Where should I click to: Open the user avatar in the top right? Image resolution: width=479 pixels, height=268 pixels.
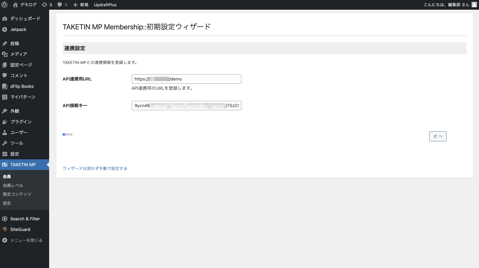click(474, 4)
